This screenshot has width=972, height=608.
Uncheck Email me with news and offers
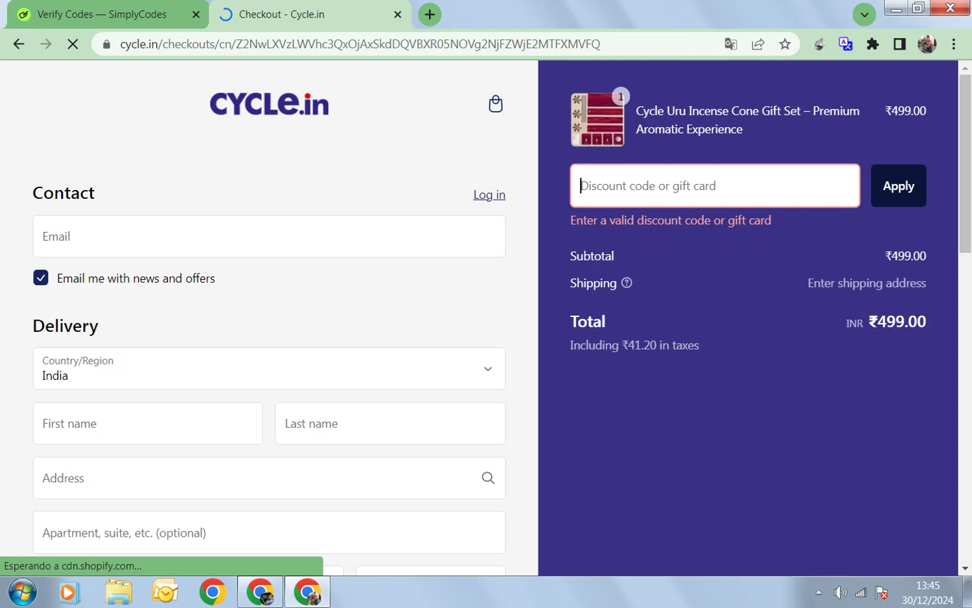[41, 277]
